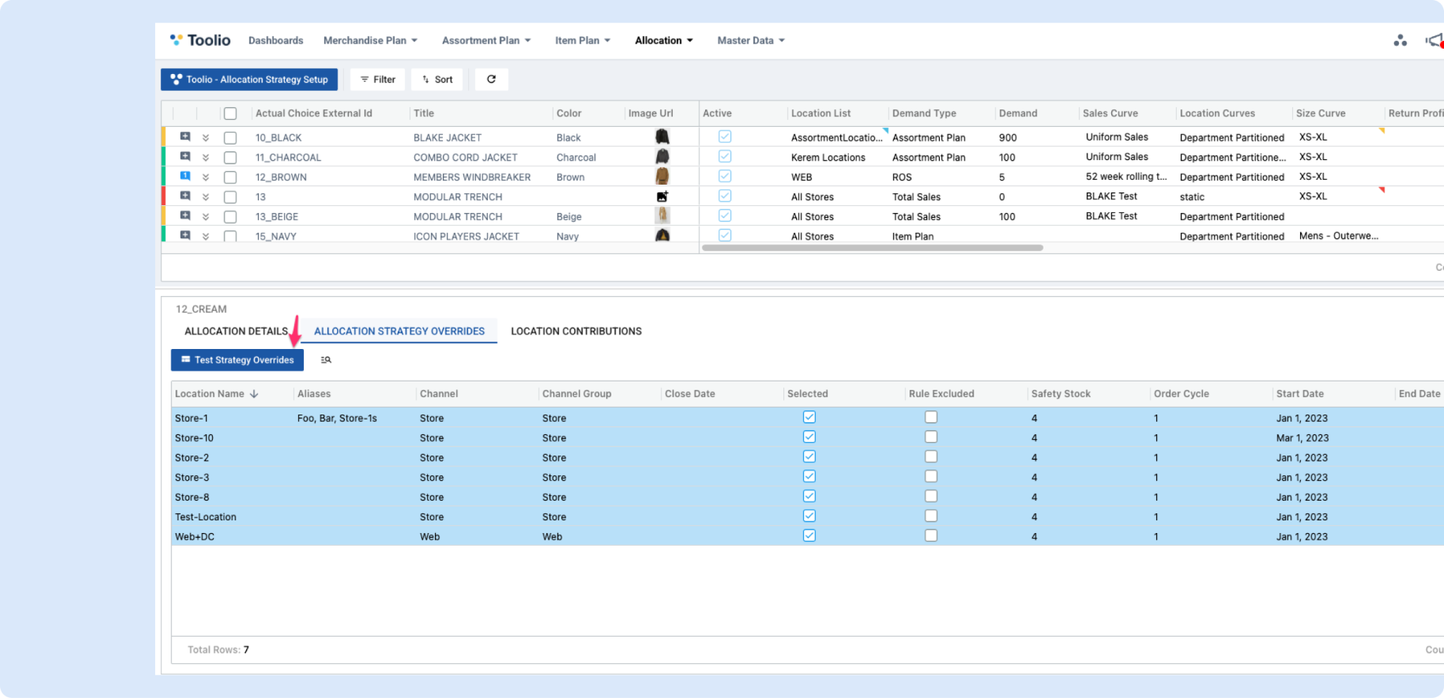Click the BLAKE JACKET image thumbnail
This screenshot has width=1444, height=698.
[662, 137]
